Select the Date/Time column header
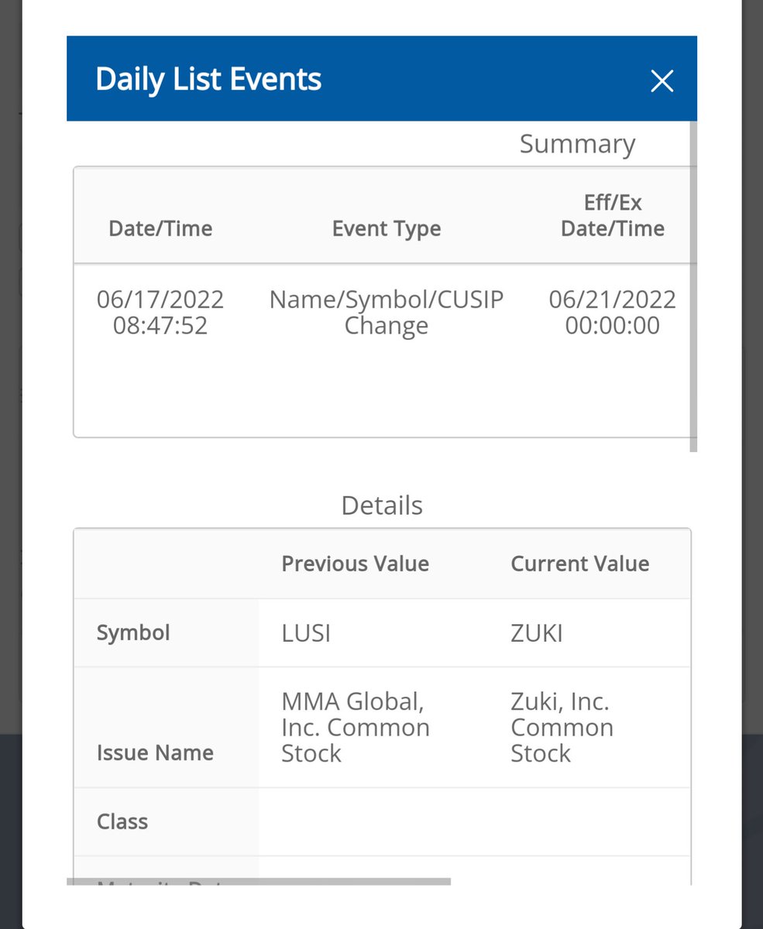Image resolution: width=763 pixels, height=929 pixels. pyautogui.click(x=160, y=228)
